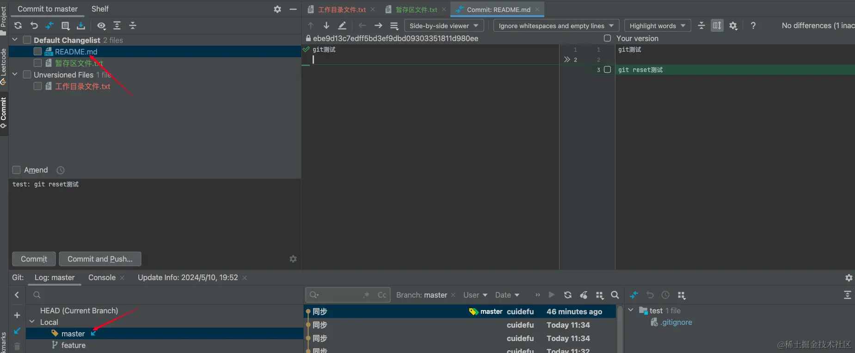The height and width of the screenshot is (353, 855).
Task: Expand all changes in Commit tree
Action: 117,26
